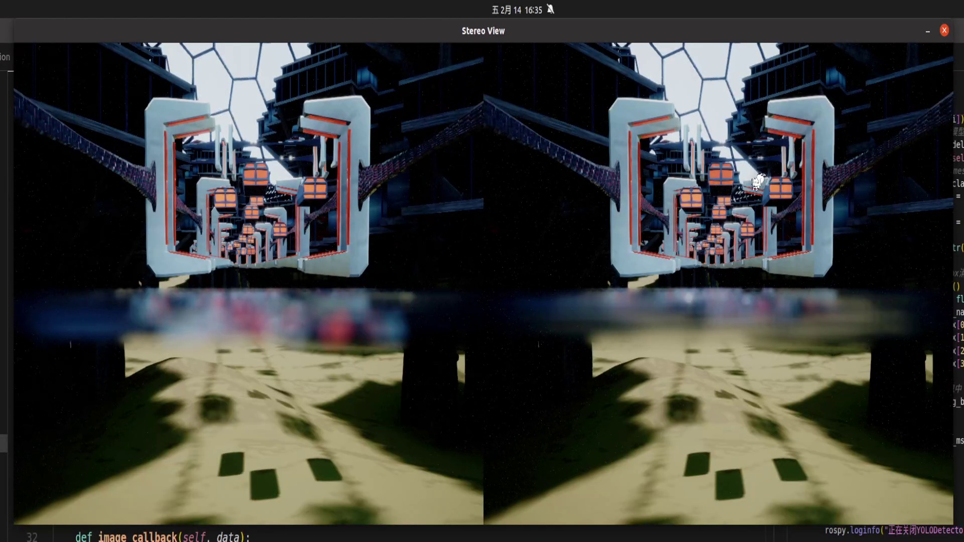This screenshot has height=542, width=964.
Task: Click the muted notifications bell icon
Action: pyautogui.click(x=550, y=10)
